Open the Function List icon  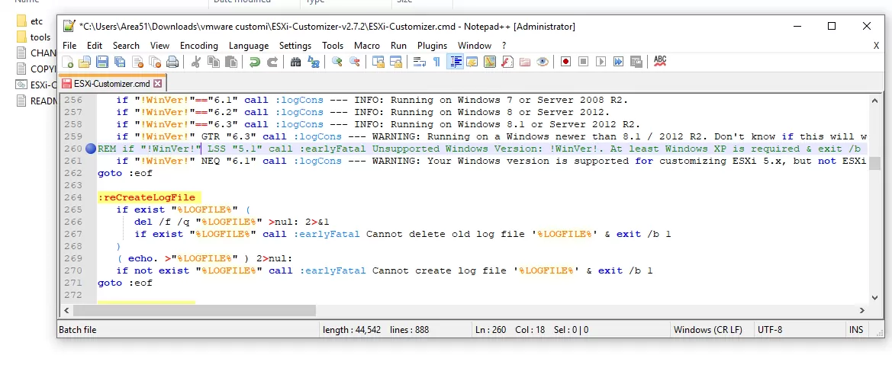[507, 62]
